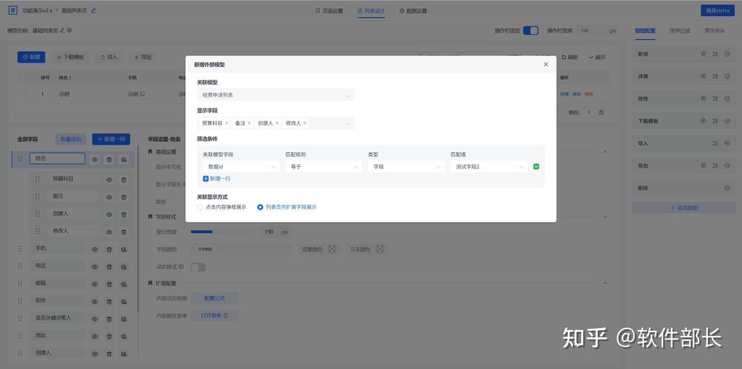Open the 排序过滤 tab in right panel
The height and width of the screenshot is (369, 742).
[x=680, y=31]
